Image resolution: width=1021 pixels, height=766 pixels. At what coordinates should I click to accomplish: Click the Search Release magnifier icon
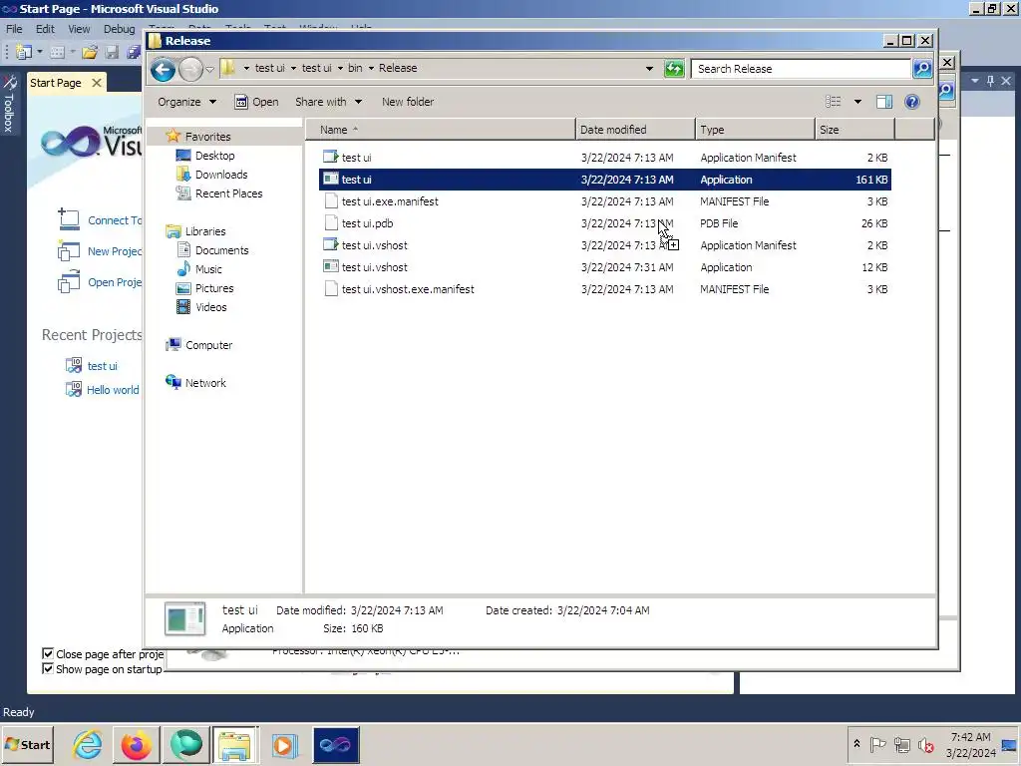click(x=922, y=69)
